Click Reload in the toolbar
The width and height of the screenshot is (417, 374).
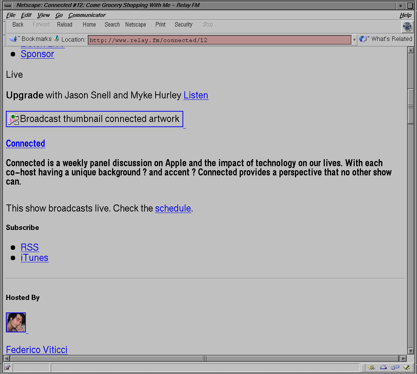(65, 25)
